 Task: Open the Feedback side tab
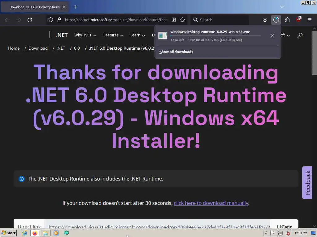[x=307, y=183]
